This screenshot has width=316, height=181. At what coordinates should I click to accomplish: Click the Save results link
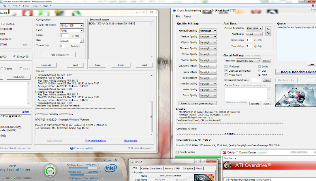coord(131,140)
